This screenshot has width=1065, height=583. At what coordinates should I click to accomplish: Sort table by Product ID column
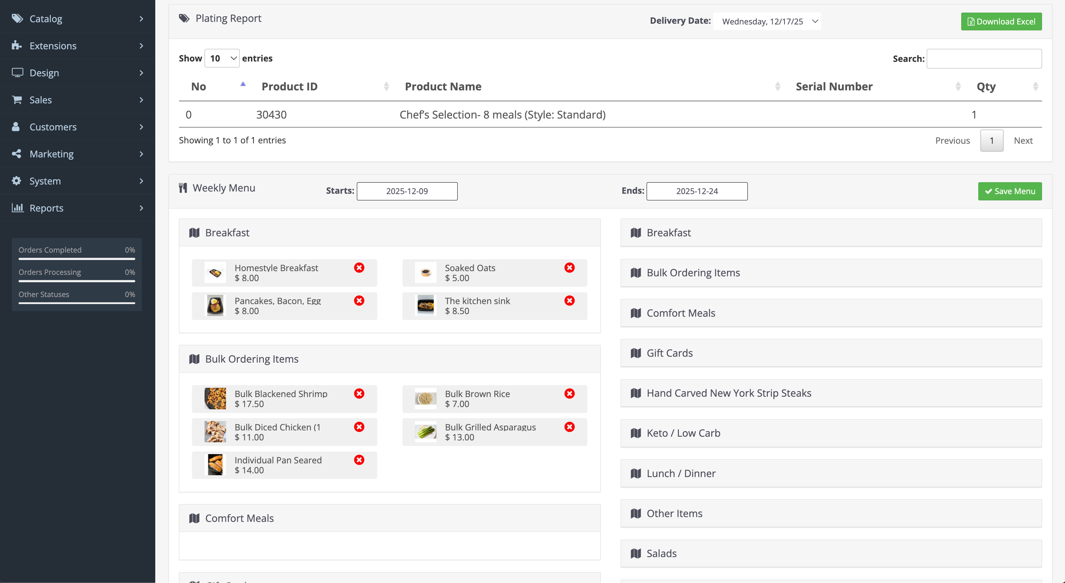[289, 87]
